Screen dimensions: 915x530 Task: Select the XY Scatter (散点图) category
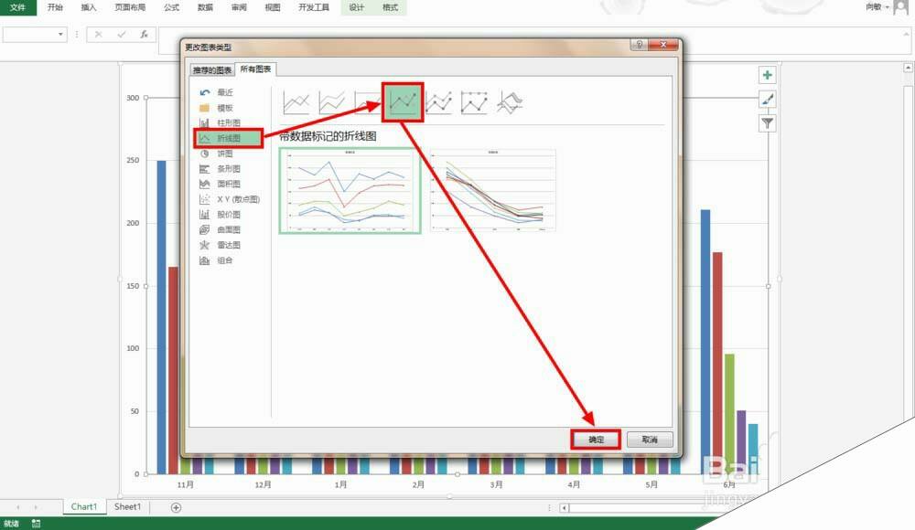[x=230, y=199]
